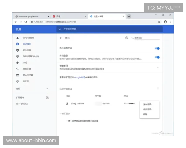
Task: Maximize the Chrome window
Action: (163, 14)
